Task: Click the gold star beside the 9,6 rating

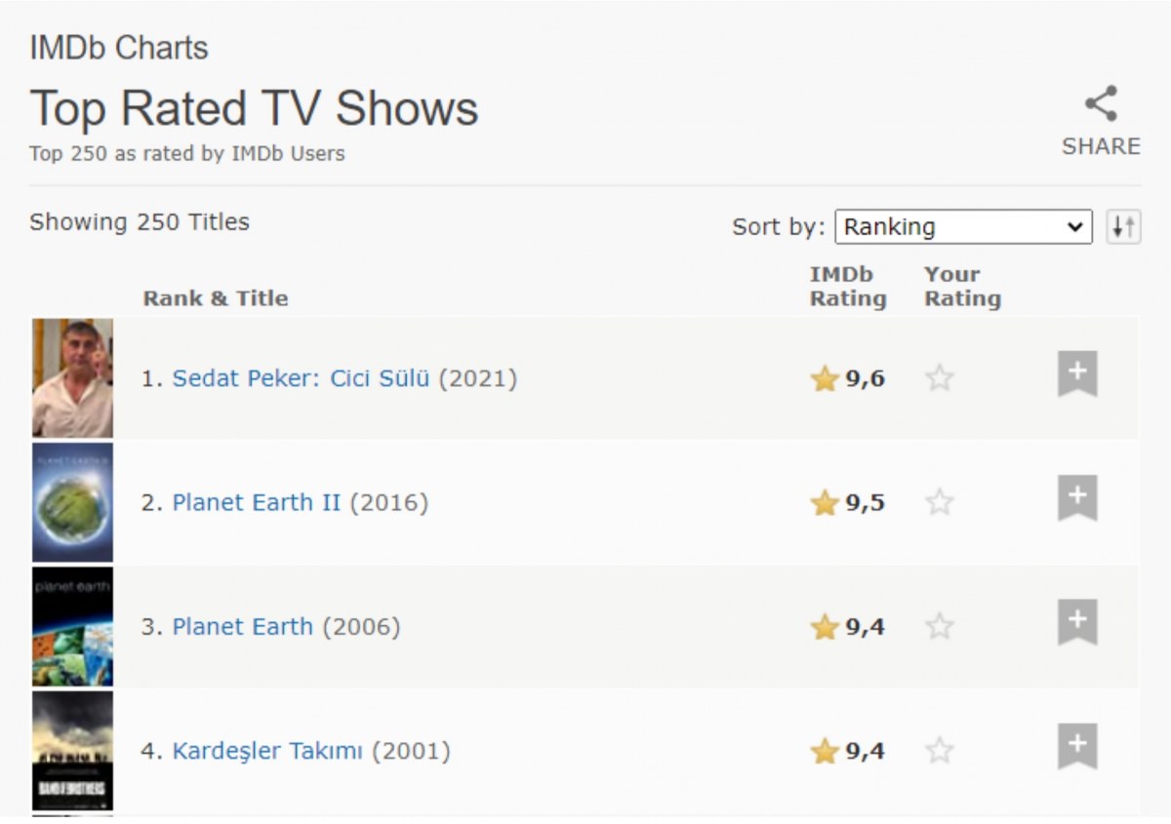Action: [x=825, y=378]
